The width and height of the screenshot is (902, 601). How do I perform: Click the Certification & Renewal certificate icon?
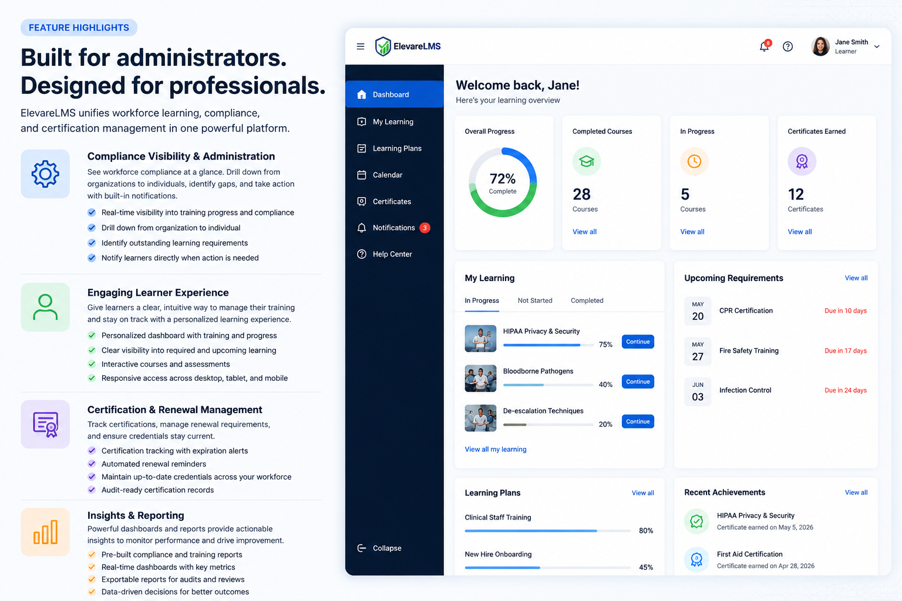click(x=45, y=424)
